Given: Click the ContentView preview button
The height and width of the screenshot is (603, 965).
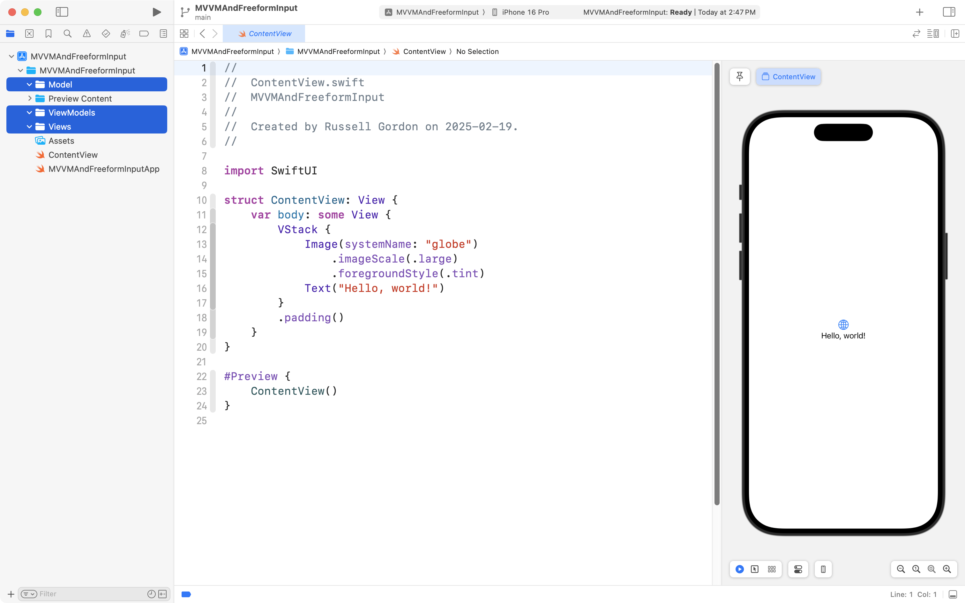Looking at the screenshot, I should point(788,77).
